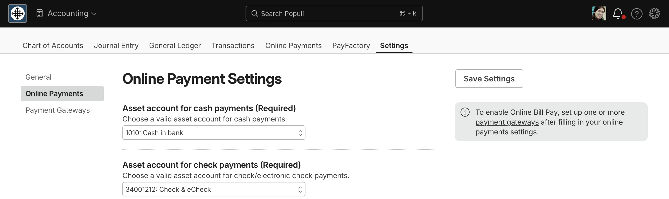Go to the General Ledger tab
This screenshot has width=669, height=199.
(x=175, y=45)
